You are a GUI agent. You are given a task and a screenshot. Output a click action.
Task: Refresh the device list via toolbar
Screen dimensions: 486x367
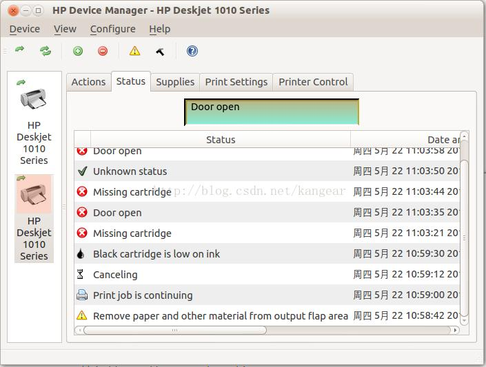(45, 51)
